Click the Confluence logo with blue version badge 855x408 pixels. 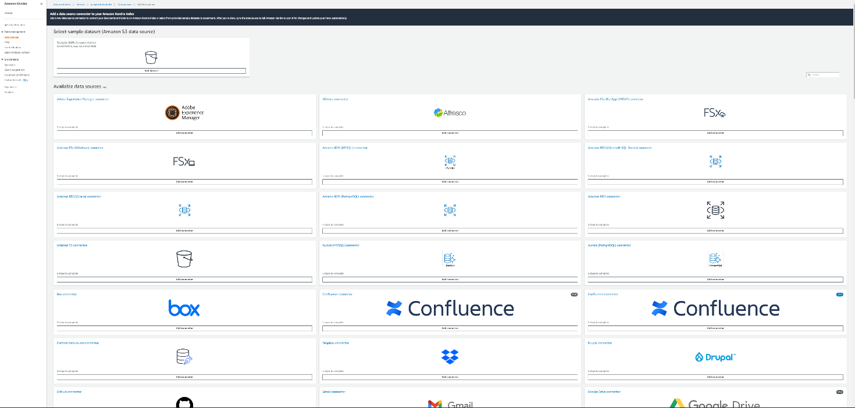point(715,308)
